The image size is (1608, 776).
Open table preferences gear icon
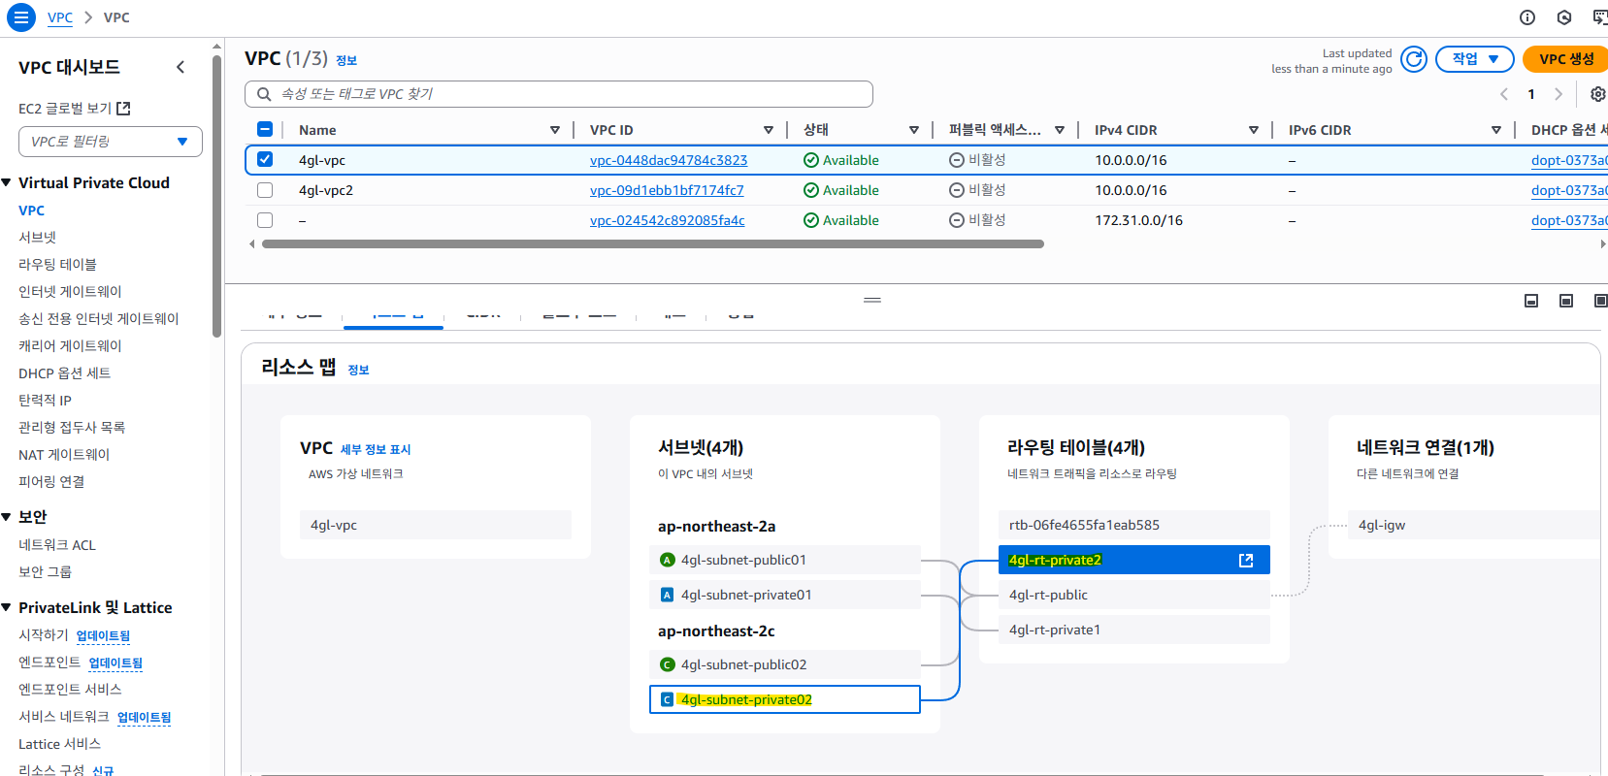(1597, 94)
